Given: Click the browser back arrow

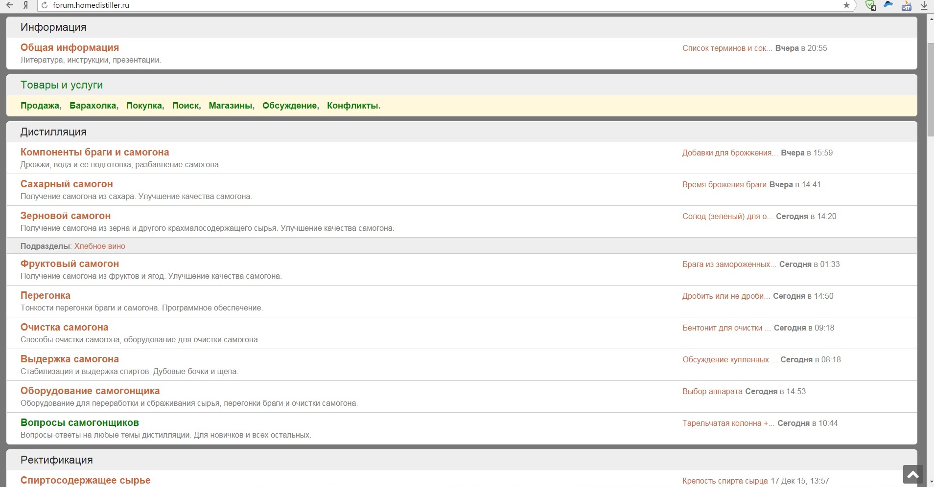Looking at the screenshot, I should coord(10,5).
